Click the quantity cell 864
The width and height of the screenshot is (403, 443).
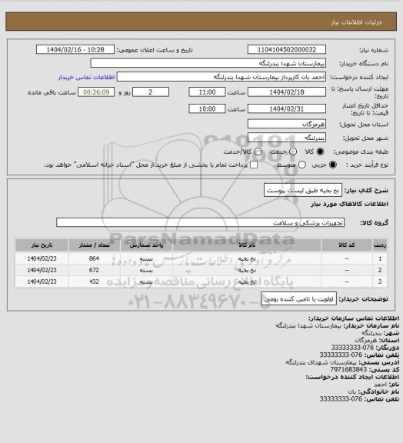tap(94, 258)
